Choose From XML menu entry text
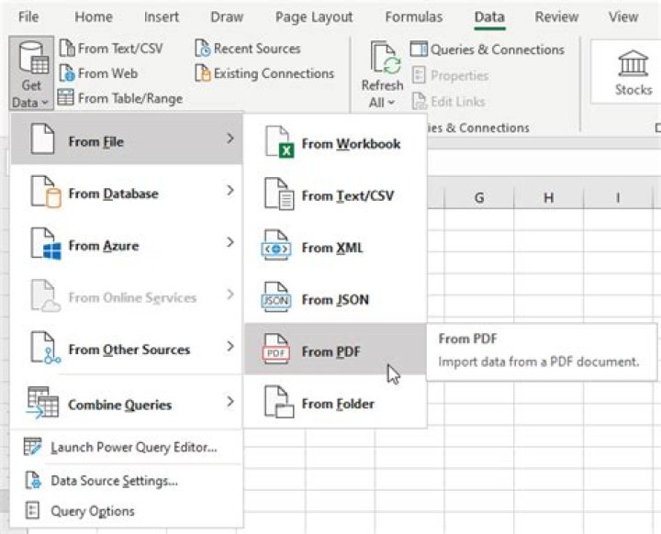 pos(332,248)
